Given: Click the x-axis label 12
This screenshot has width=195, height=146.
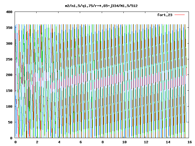Looking at the screenshot, I should coord(146,142).
